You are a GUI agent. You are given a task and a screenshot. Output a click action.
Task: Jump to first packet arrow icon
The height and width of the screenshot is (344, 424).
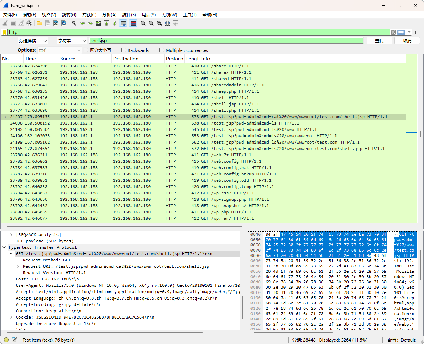[x=107, y=23]
